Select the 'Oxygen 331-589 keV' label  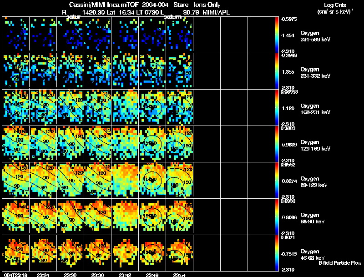[x=315, y=36]
